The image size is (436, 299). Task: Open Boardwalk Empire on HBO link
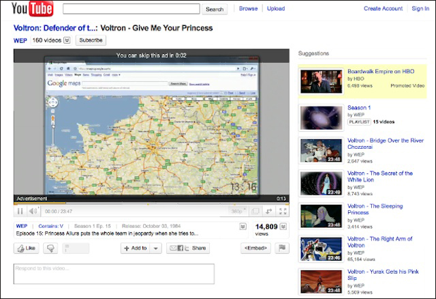coord(381,71)
